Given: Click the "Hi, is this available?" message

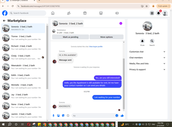Looking at the screenshot, I should 67,55.
